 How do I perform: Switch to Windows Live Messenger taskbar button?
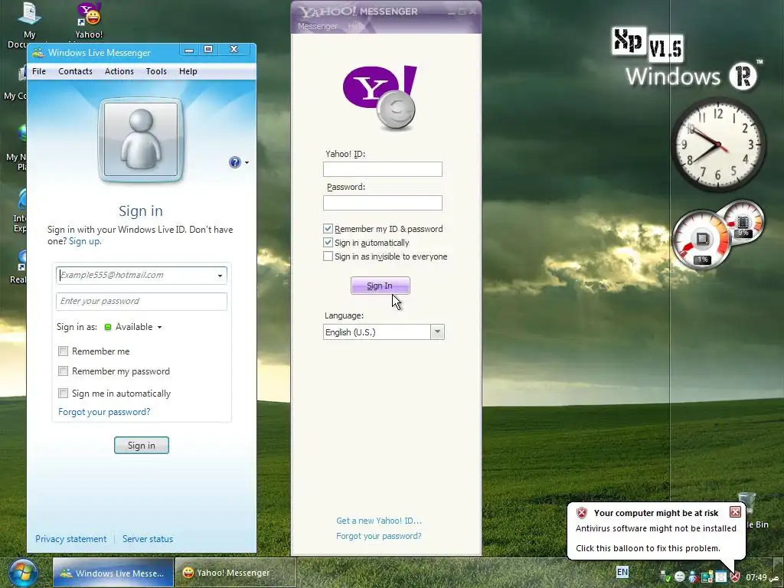coord(113,573)
